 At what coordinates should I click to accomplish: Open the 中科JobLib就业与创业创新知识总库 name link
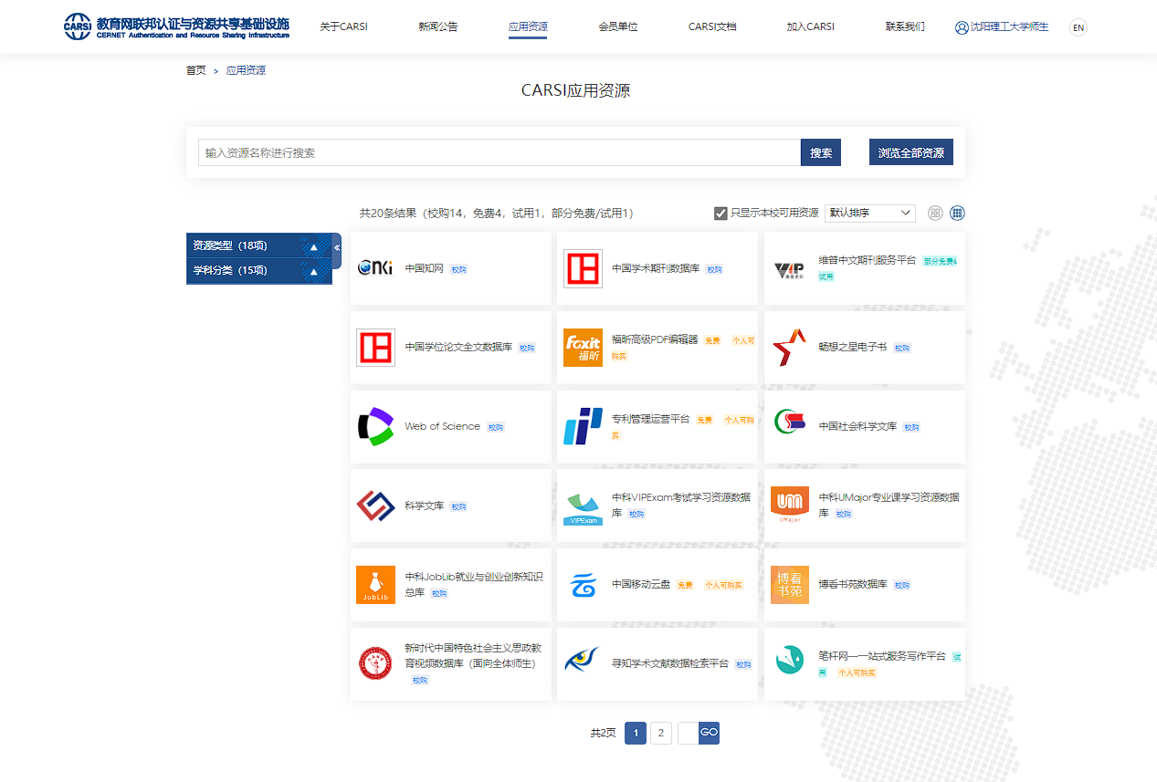(474, 584)
